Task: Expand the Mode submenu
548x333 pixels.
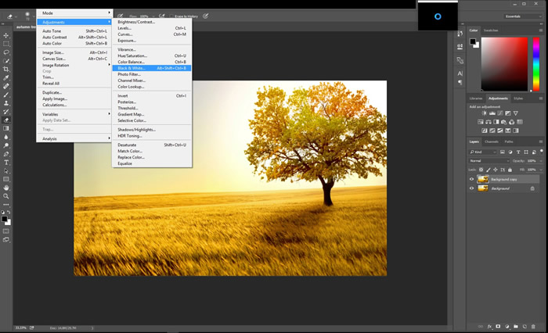Action: tap(74, 13)
